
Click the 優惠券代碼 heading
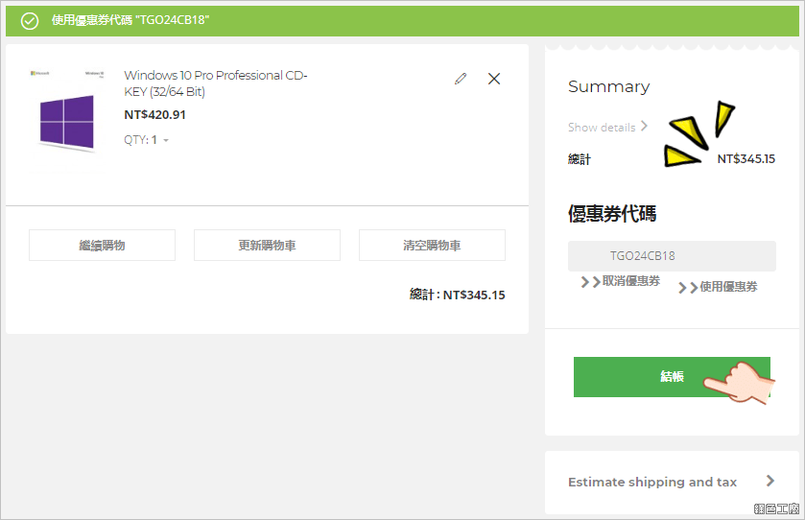click(612, 214)
